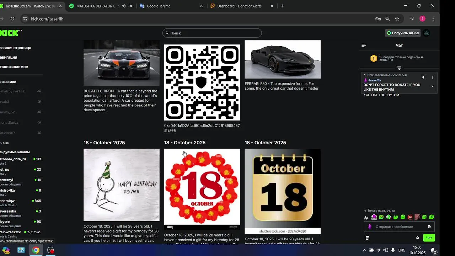
Task: Open the emoji picker in message box
Action: 429,227
